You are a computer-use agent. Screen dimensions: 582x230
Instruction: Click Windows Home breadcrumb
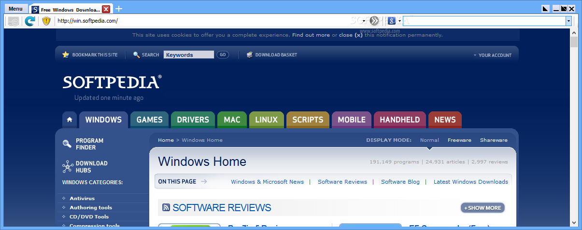pyautogui.click(x=202, y=140)
